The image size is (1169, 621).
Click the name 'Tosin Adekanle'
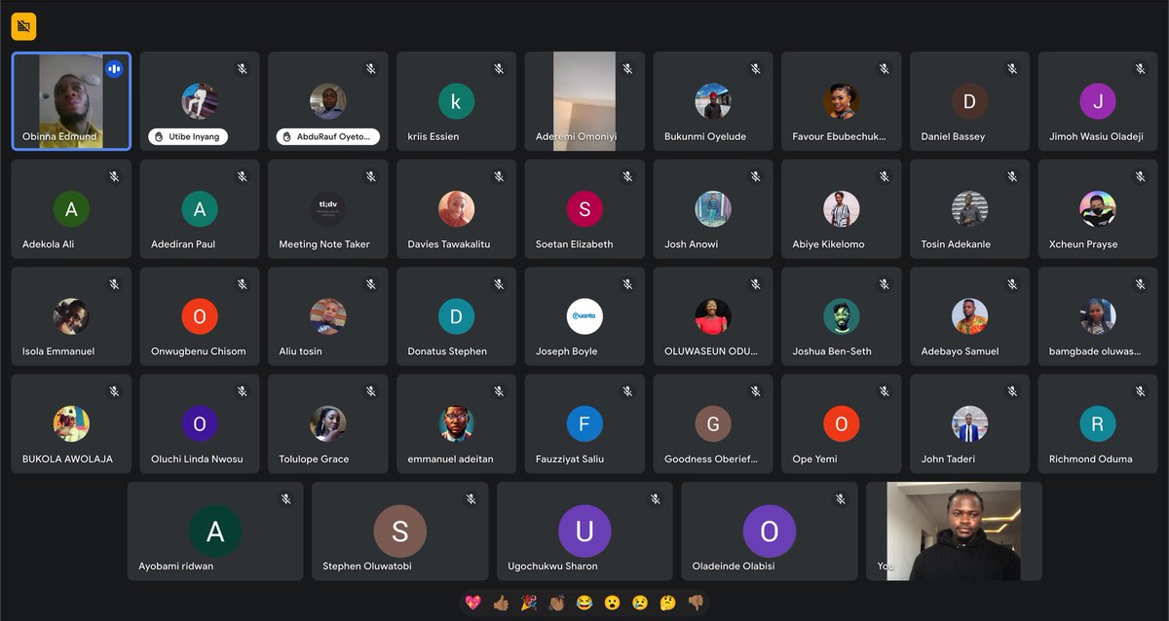pos(958,244)
